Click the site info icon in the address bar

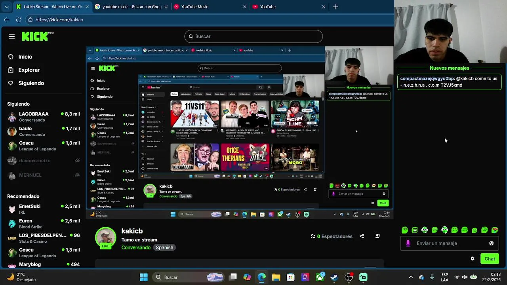pos(30,19)
